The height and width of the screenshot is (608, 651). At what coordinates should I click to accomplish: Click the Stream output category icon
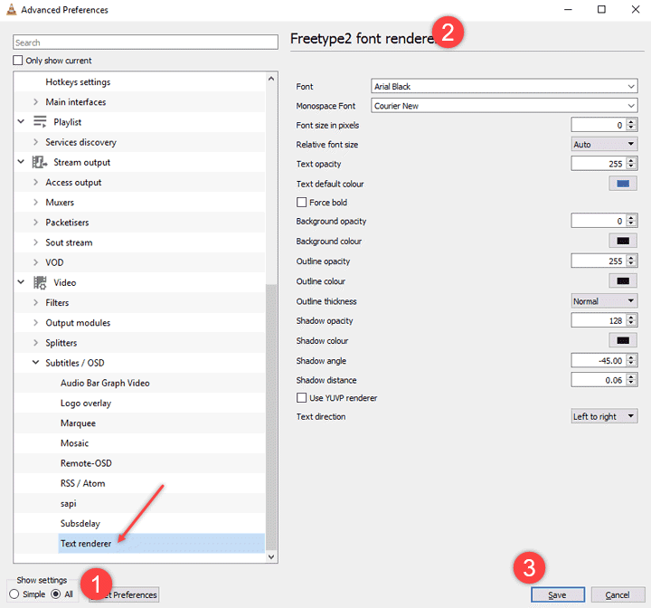pos(40,162)
